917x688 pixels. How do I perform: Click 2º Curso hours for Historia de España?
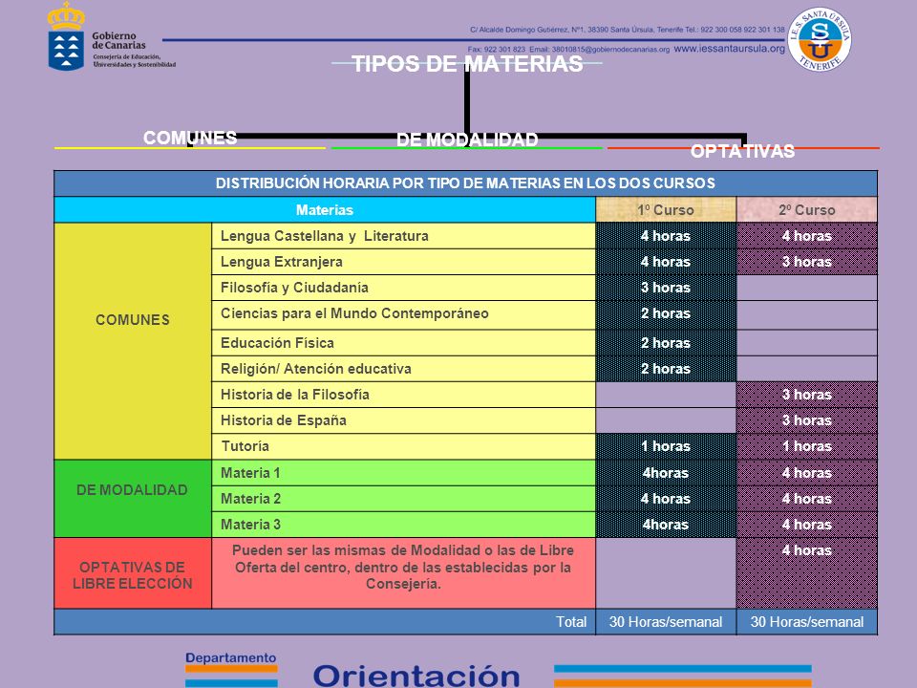(807, 420)
